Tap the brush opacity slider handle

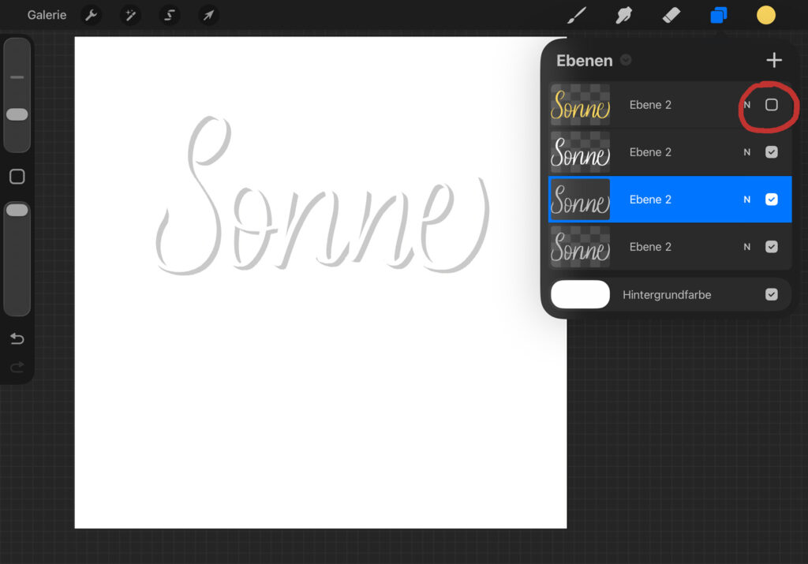click(x=17, y=210)
